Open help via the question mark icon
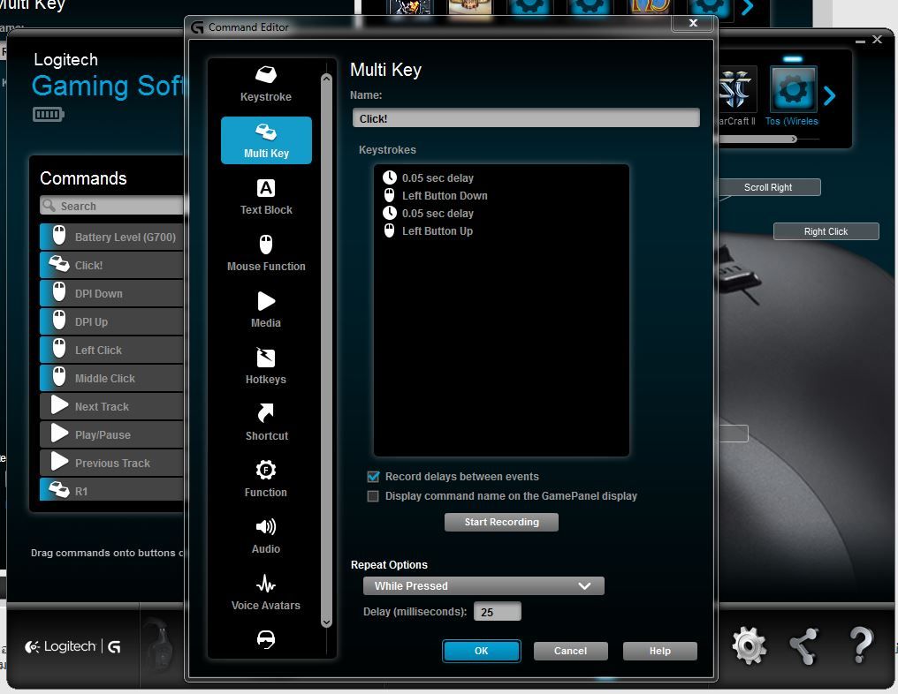898x694 pixels. 860,645
